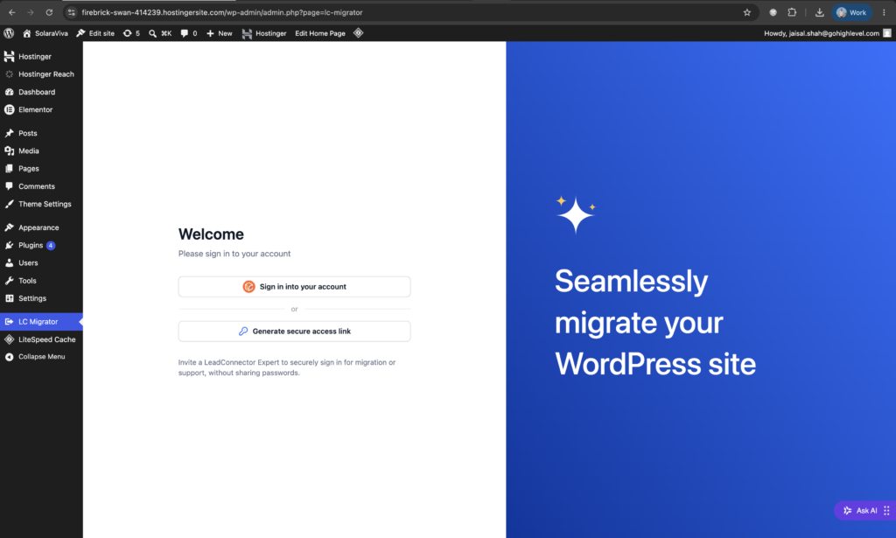Open LiteSpeed Cache in the sidebar
896x538 pixels.
click(x=41, y=339)
